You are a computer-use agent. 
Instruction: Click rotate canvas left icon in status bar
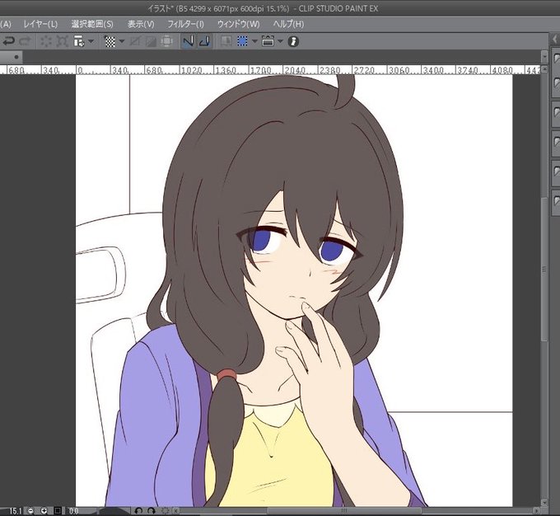click(x=139, y=511)
